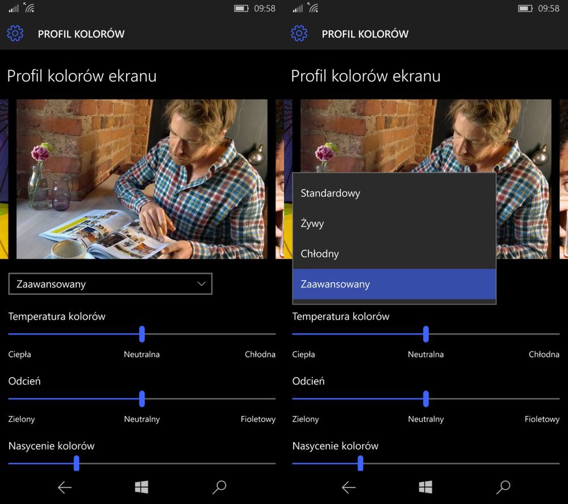Click Nasycenie kolorów slider handle on left phone

point(77,463)
